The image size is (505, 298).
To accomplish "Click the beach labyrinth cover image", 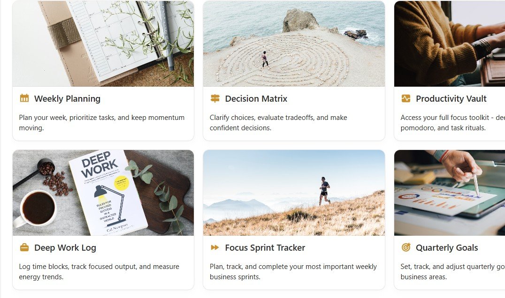I will pyautogui.click(x=294, y=44).
